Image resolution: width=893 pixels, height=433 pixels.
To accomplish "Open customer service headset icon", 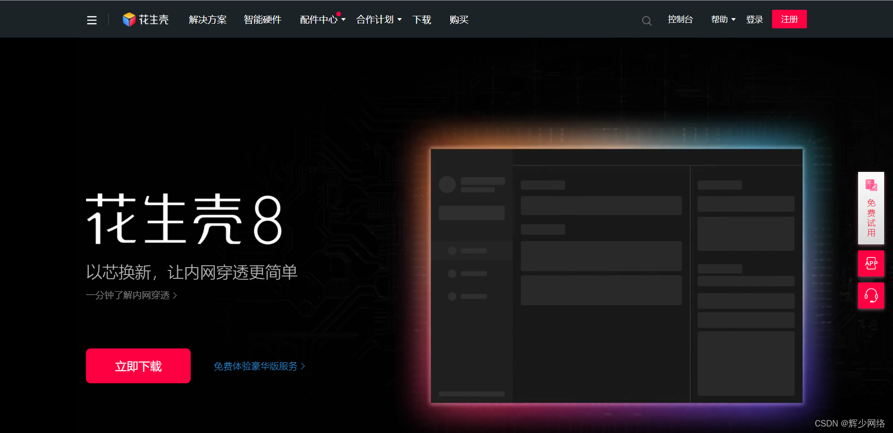I will pos(871,295).
